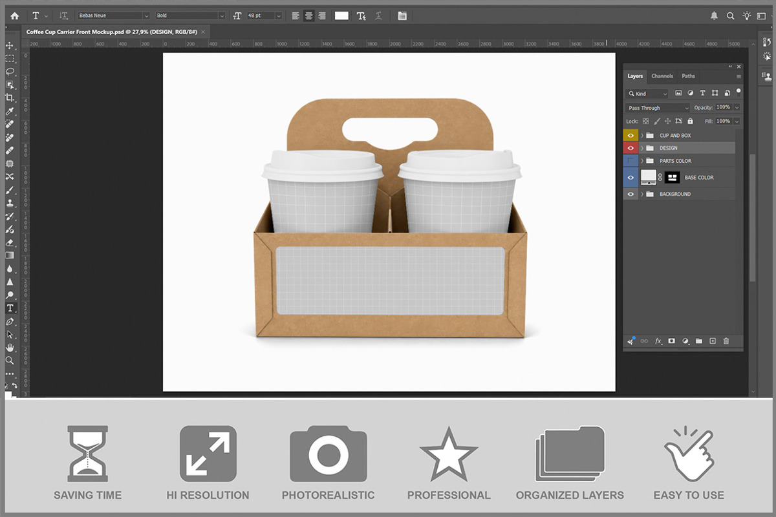776x517 pixels.
Task: Select the Horizontal Type tool in toolbar
Action: click(10, 308)
